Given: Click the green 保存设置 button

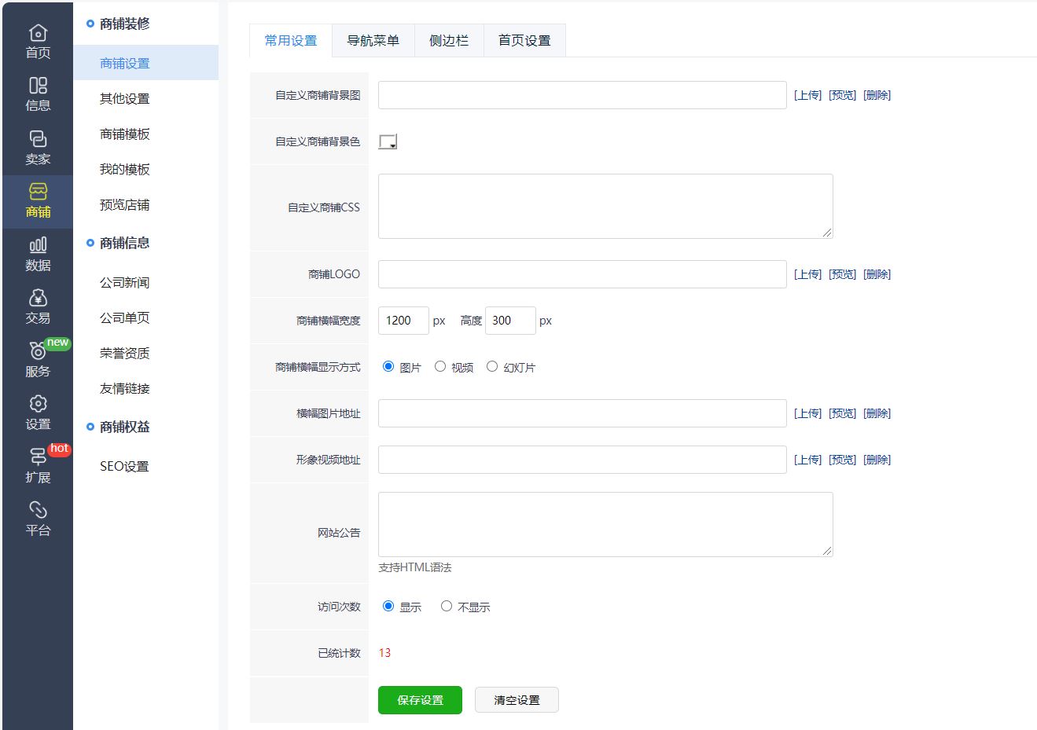Looking at the screenshot, I should pos(420,700).
